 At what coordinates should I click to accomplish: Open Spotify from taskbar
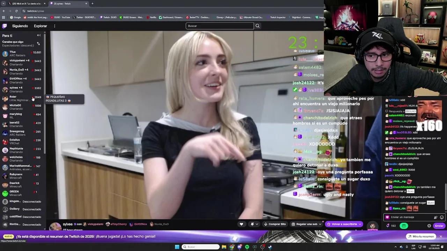coord(247,247)
